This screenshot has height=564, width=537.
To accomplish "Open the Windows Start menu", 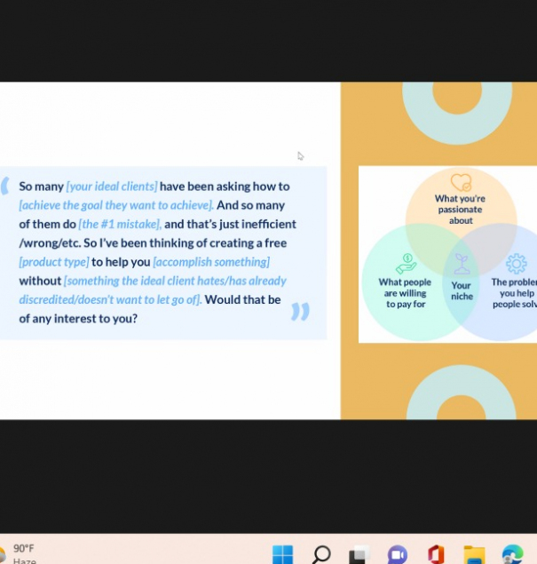I will tap(282, 554).
